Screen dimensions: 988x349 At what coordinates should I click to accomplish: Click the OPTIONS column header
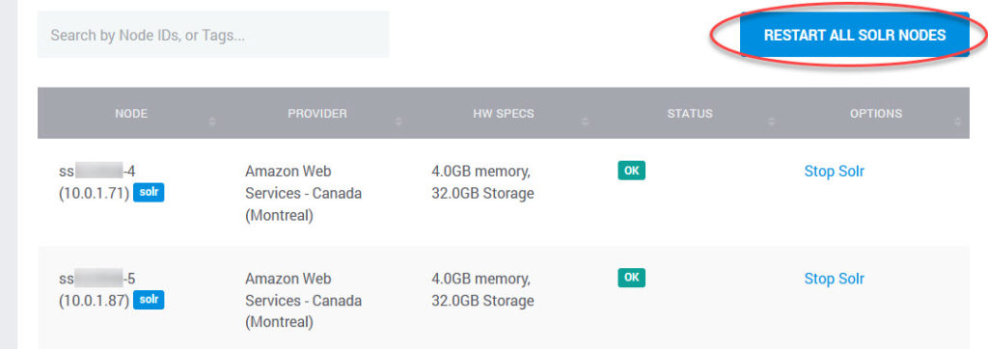[876, 114]
